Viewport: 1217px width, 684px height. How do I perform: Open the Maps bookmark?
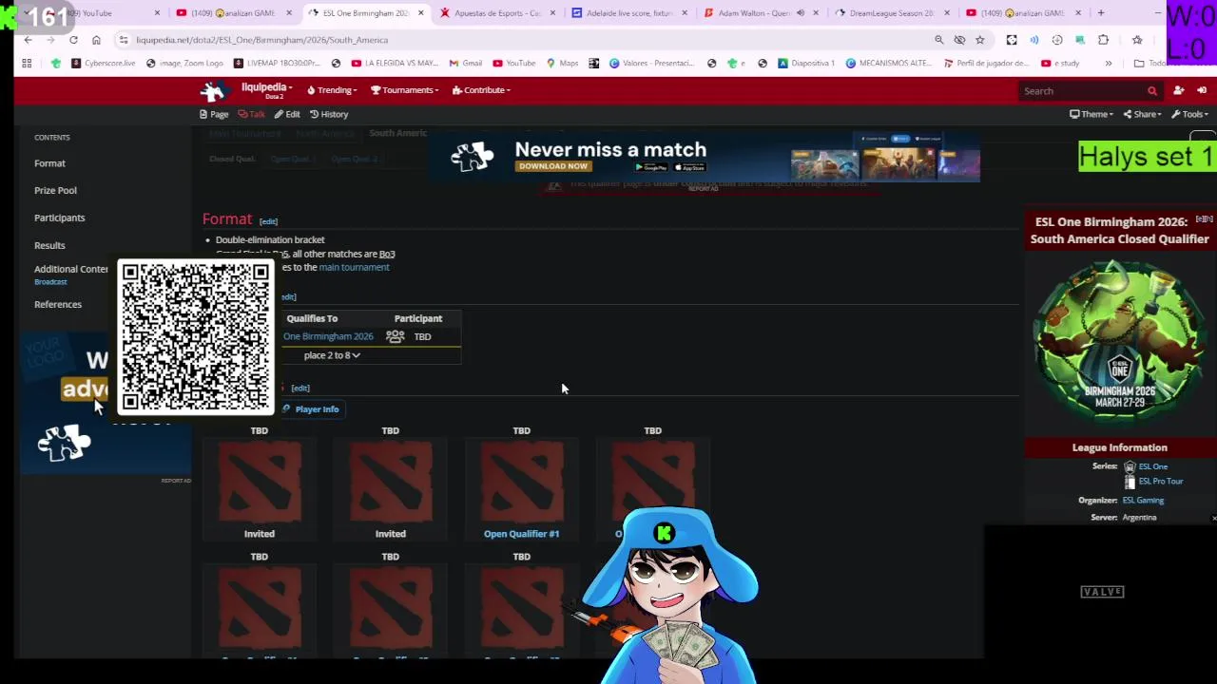pos(562,64)
